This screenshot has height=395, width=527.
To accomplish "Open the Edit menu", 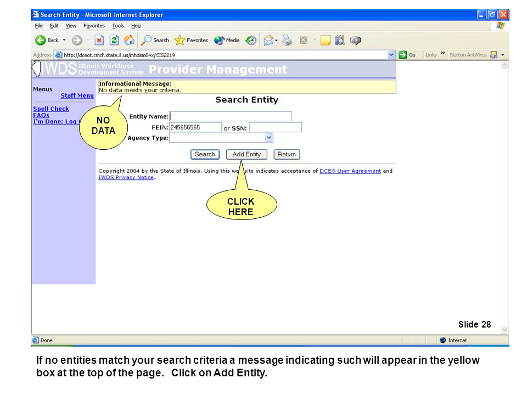I will pyautogui.click(x=54, y=26).
